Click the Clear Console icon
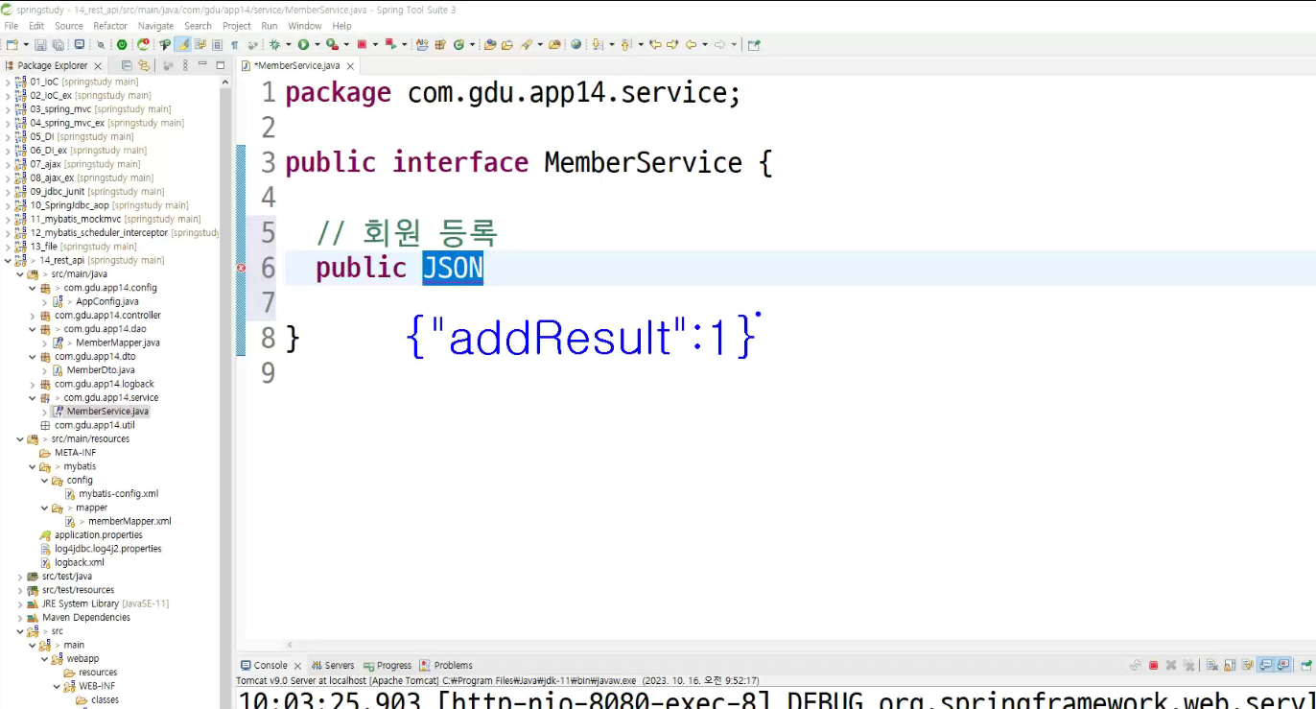The height and width of the screenshot is (709, 1316). click(x=1212, y=665)
